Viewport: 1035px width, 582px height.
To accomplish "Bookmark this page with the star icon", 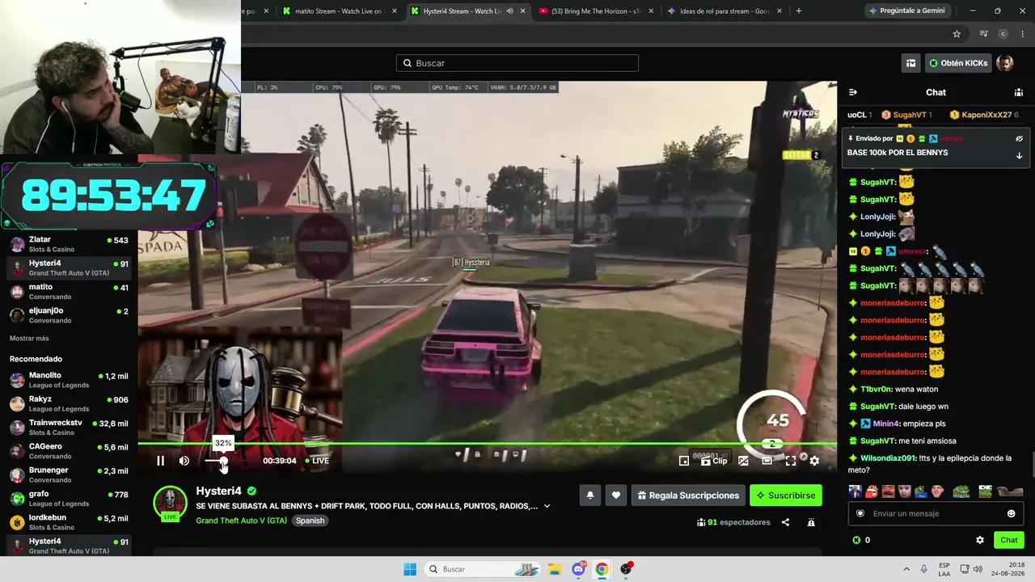I will point(957,34).
